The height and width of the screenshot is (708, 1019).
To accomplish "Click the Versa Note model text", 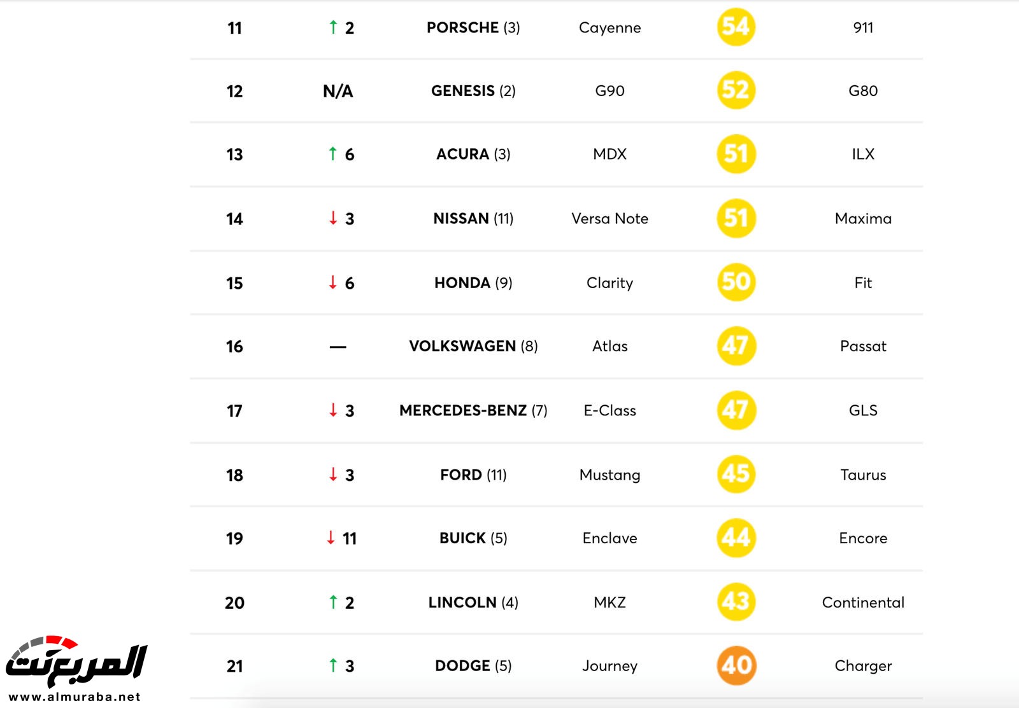I will [x=609, y=219].
